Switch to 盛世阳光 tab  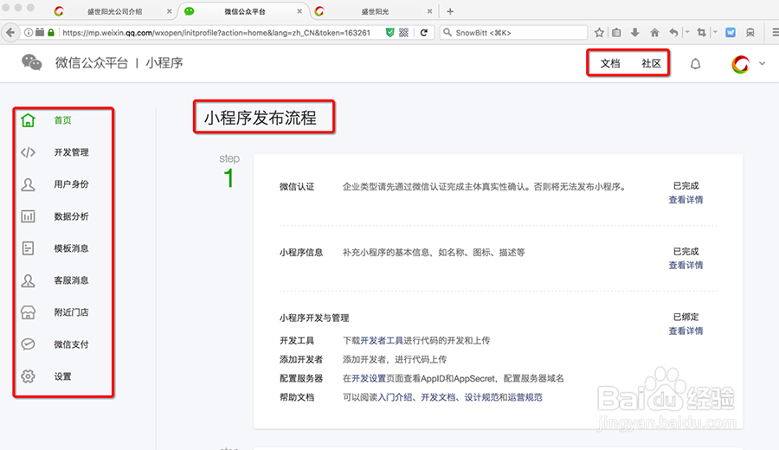point(375,11)
